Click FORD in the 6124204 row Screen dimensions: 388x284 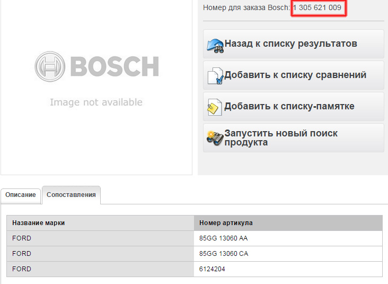pos(22,269)
